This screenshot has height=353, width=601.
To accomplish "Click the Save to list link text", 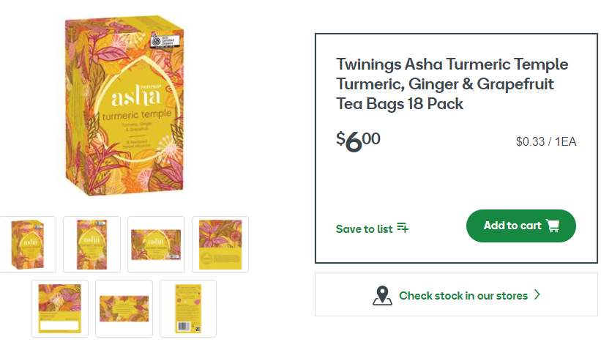I will pos(364,229).
